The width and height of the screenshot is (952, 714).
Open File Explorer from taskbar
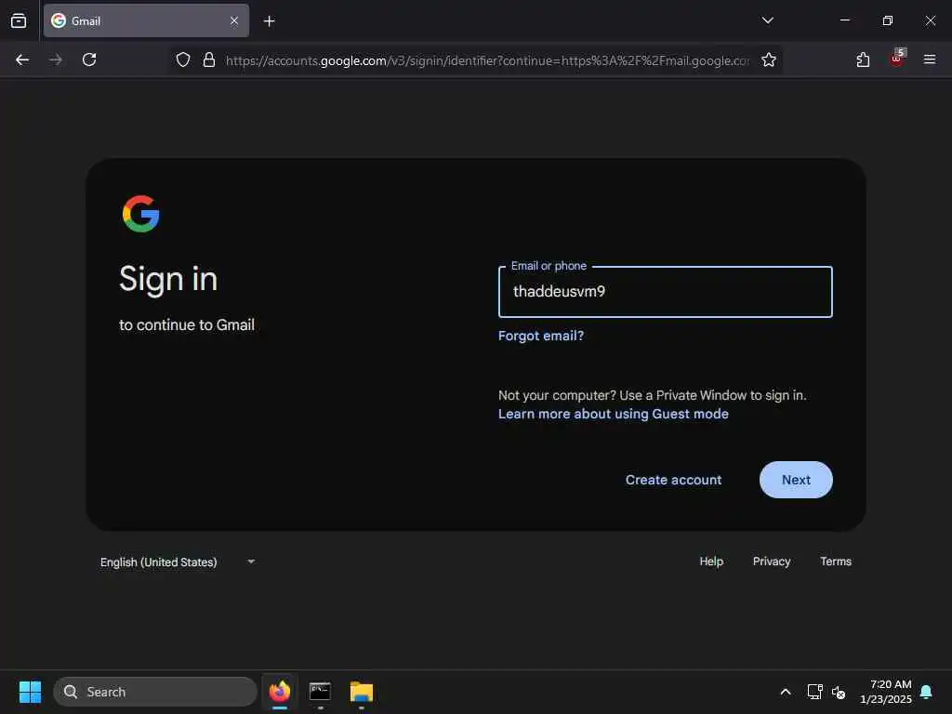point(362,692)
